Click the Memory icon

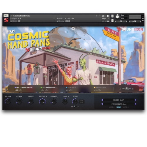[57, 21]
